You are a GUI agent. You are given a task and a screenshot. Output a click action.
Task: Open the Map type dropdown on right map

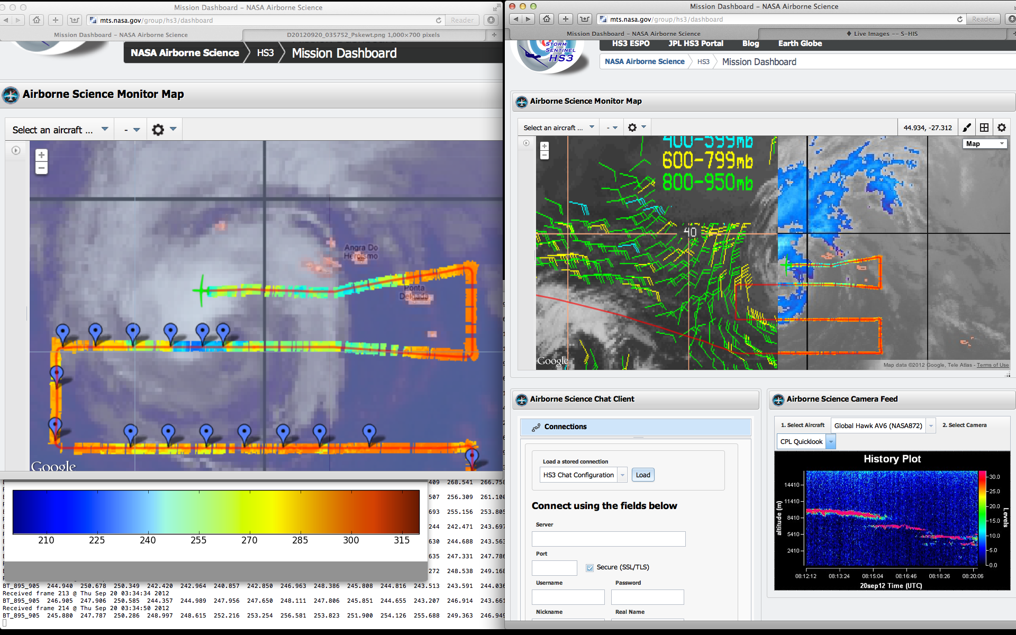pyautogui.click(x=985, y=143)
